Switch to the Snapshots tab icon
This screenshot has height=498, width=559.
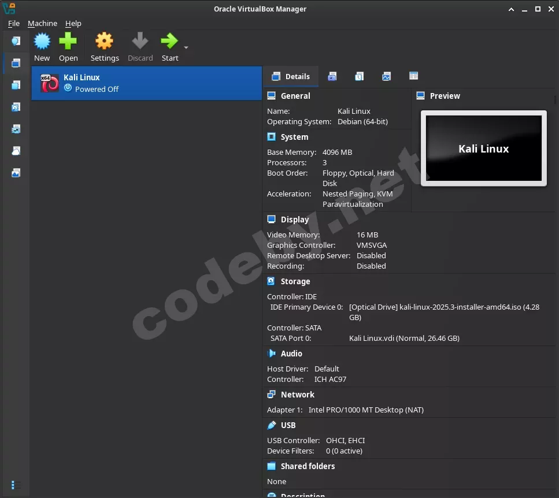pos(332,76)
